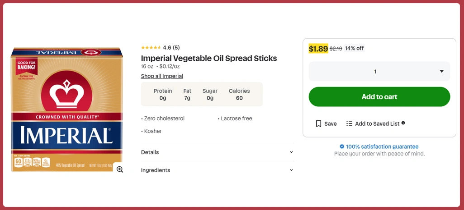Click the satisfaction guarantee checkmark badge
464x210 pixels.
tap(342, 146)
